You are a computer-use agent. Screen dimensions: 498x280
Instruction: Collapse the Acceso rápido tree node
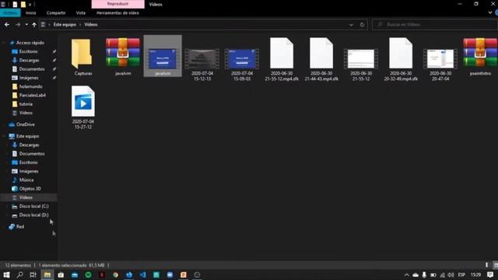click(4, 43)
